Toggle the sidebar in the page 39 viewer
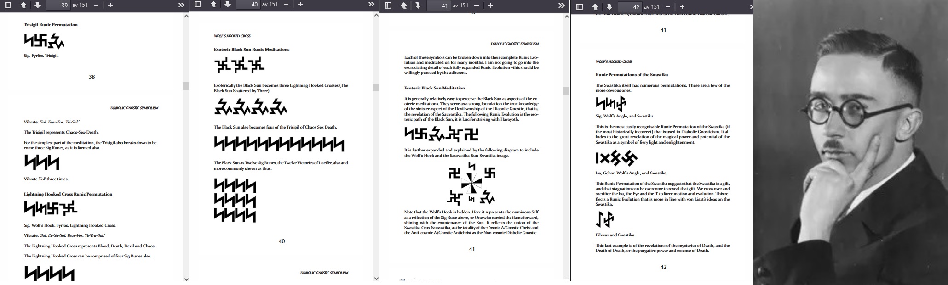 click(x=7, y=5)
